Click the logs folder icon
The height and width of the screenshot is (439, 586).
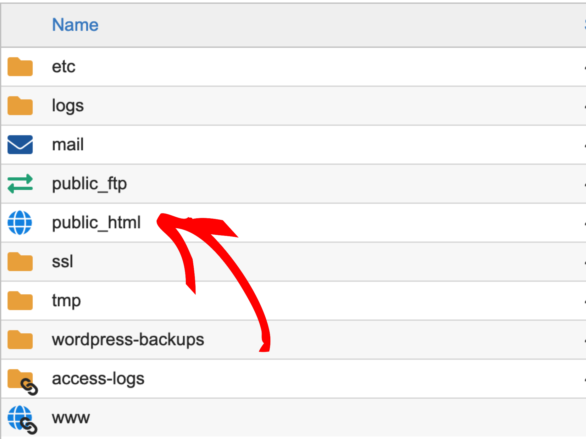tap(20, 106)
